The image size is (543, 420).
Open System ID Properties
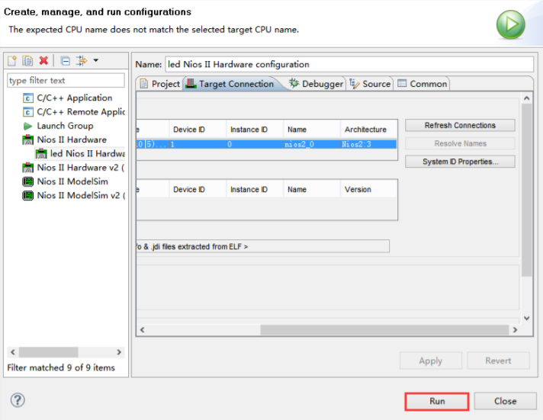click(x=459, y=162)
